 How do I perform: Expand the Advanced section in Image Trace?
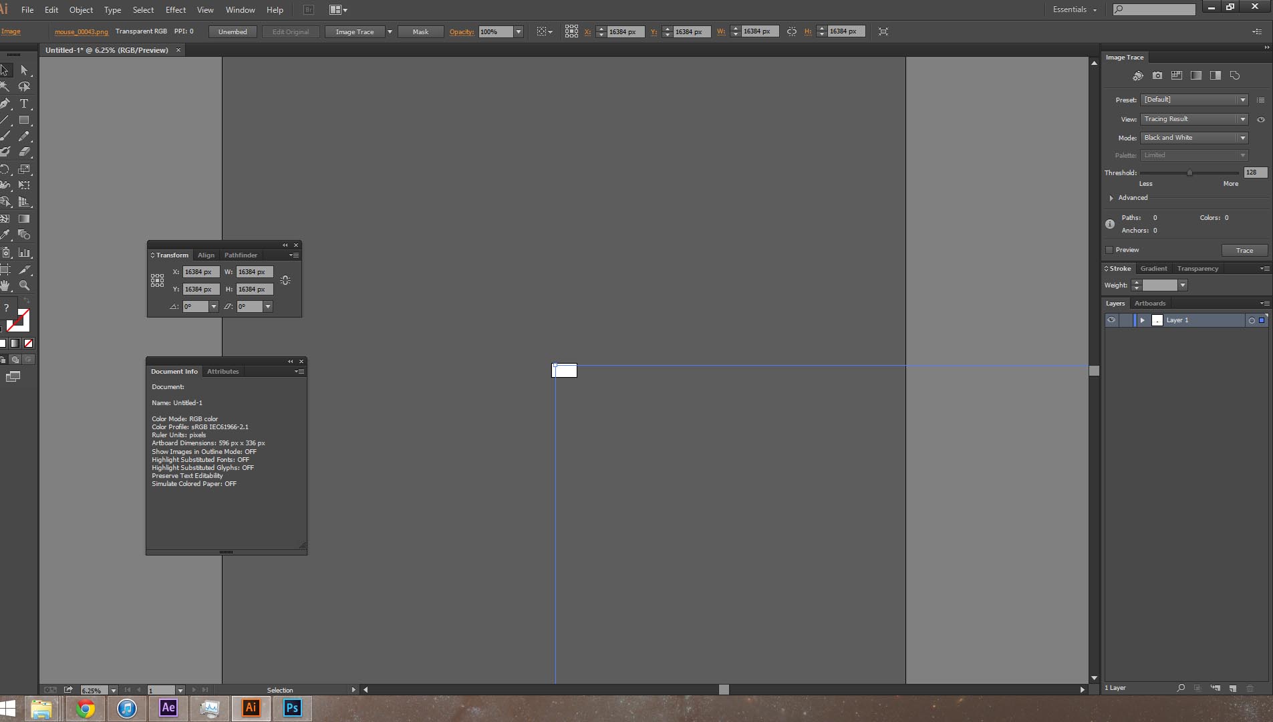click(x=1111, y=198)
